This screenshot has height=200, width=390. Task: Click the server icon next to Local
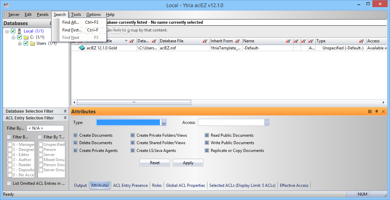pyautogui.click(x=19, y=31)
